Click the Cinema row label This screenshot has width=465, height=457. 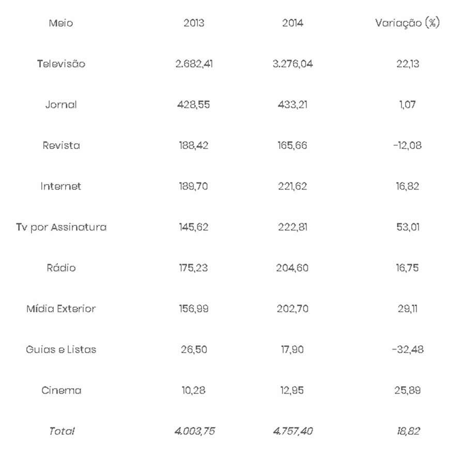[x=61, y=390]
